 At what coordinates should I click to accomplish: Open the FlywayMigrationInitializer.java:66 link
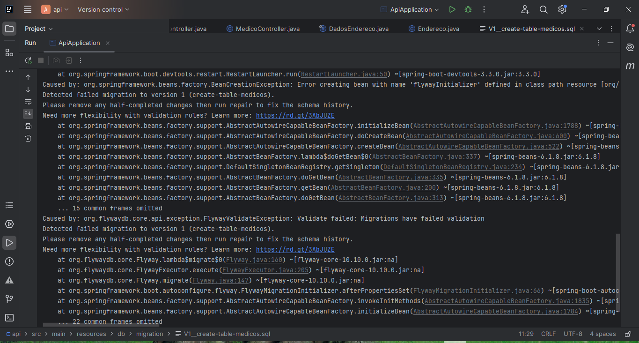477,291
